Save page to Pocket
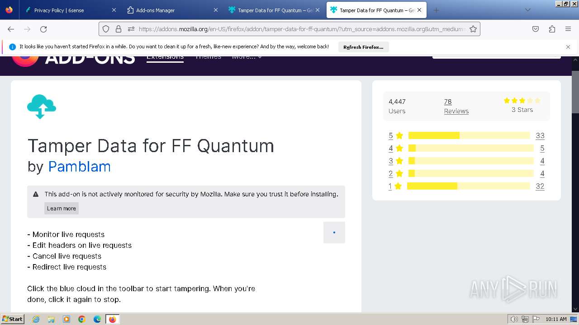This screenshot has width=579, height=325. [x=536, y=29]
